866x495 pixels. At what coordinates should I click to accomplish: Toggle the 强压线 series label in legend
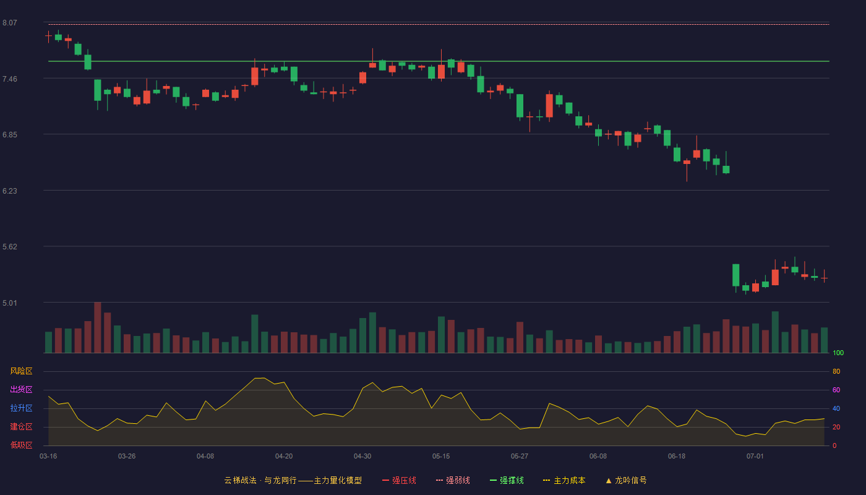pyautogui.click(x=404, y=480)
